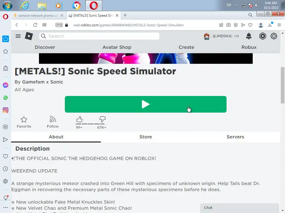Click the page vertical scrollbar thumb
Viewport: 285px width, 213px height.
[x=282, y=85]
